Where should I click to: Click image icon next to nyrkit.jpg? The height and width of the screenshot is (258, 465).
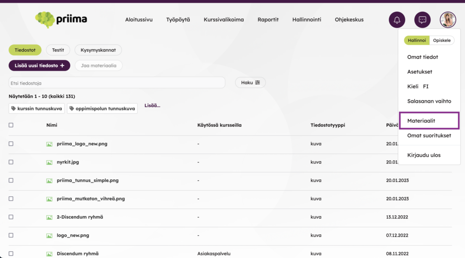pos(49,163)
